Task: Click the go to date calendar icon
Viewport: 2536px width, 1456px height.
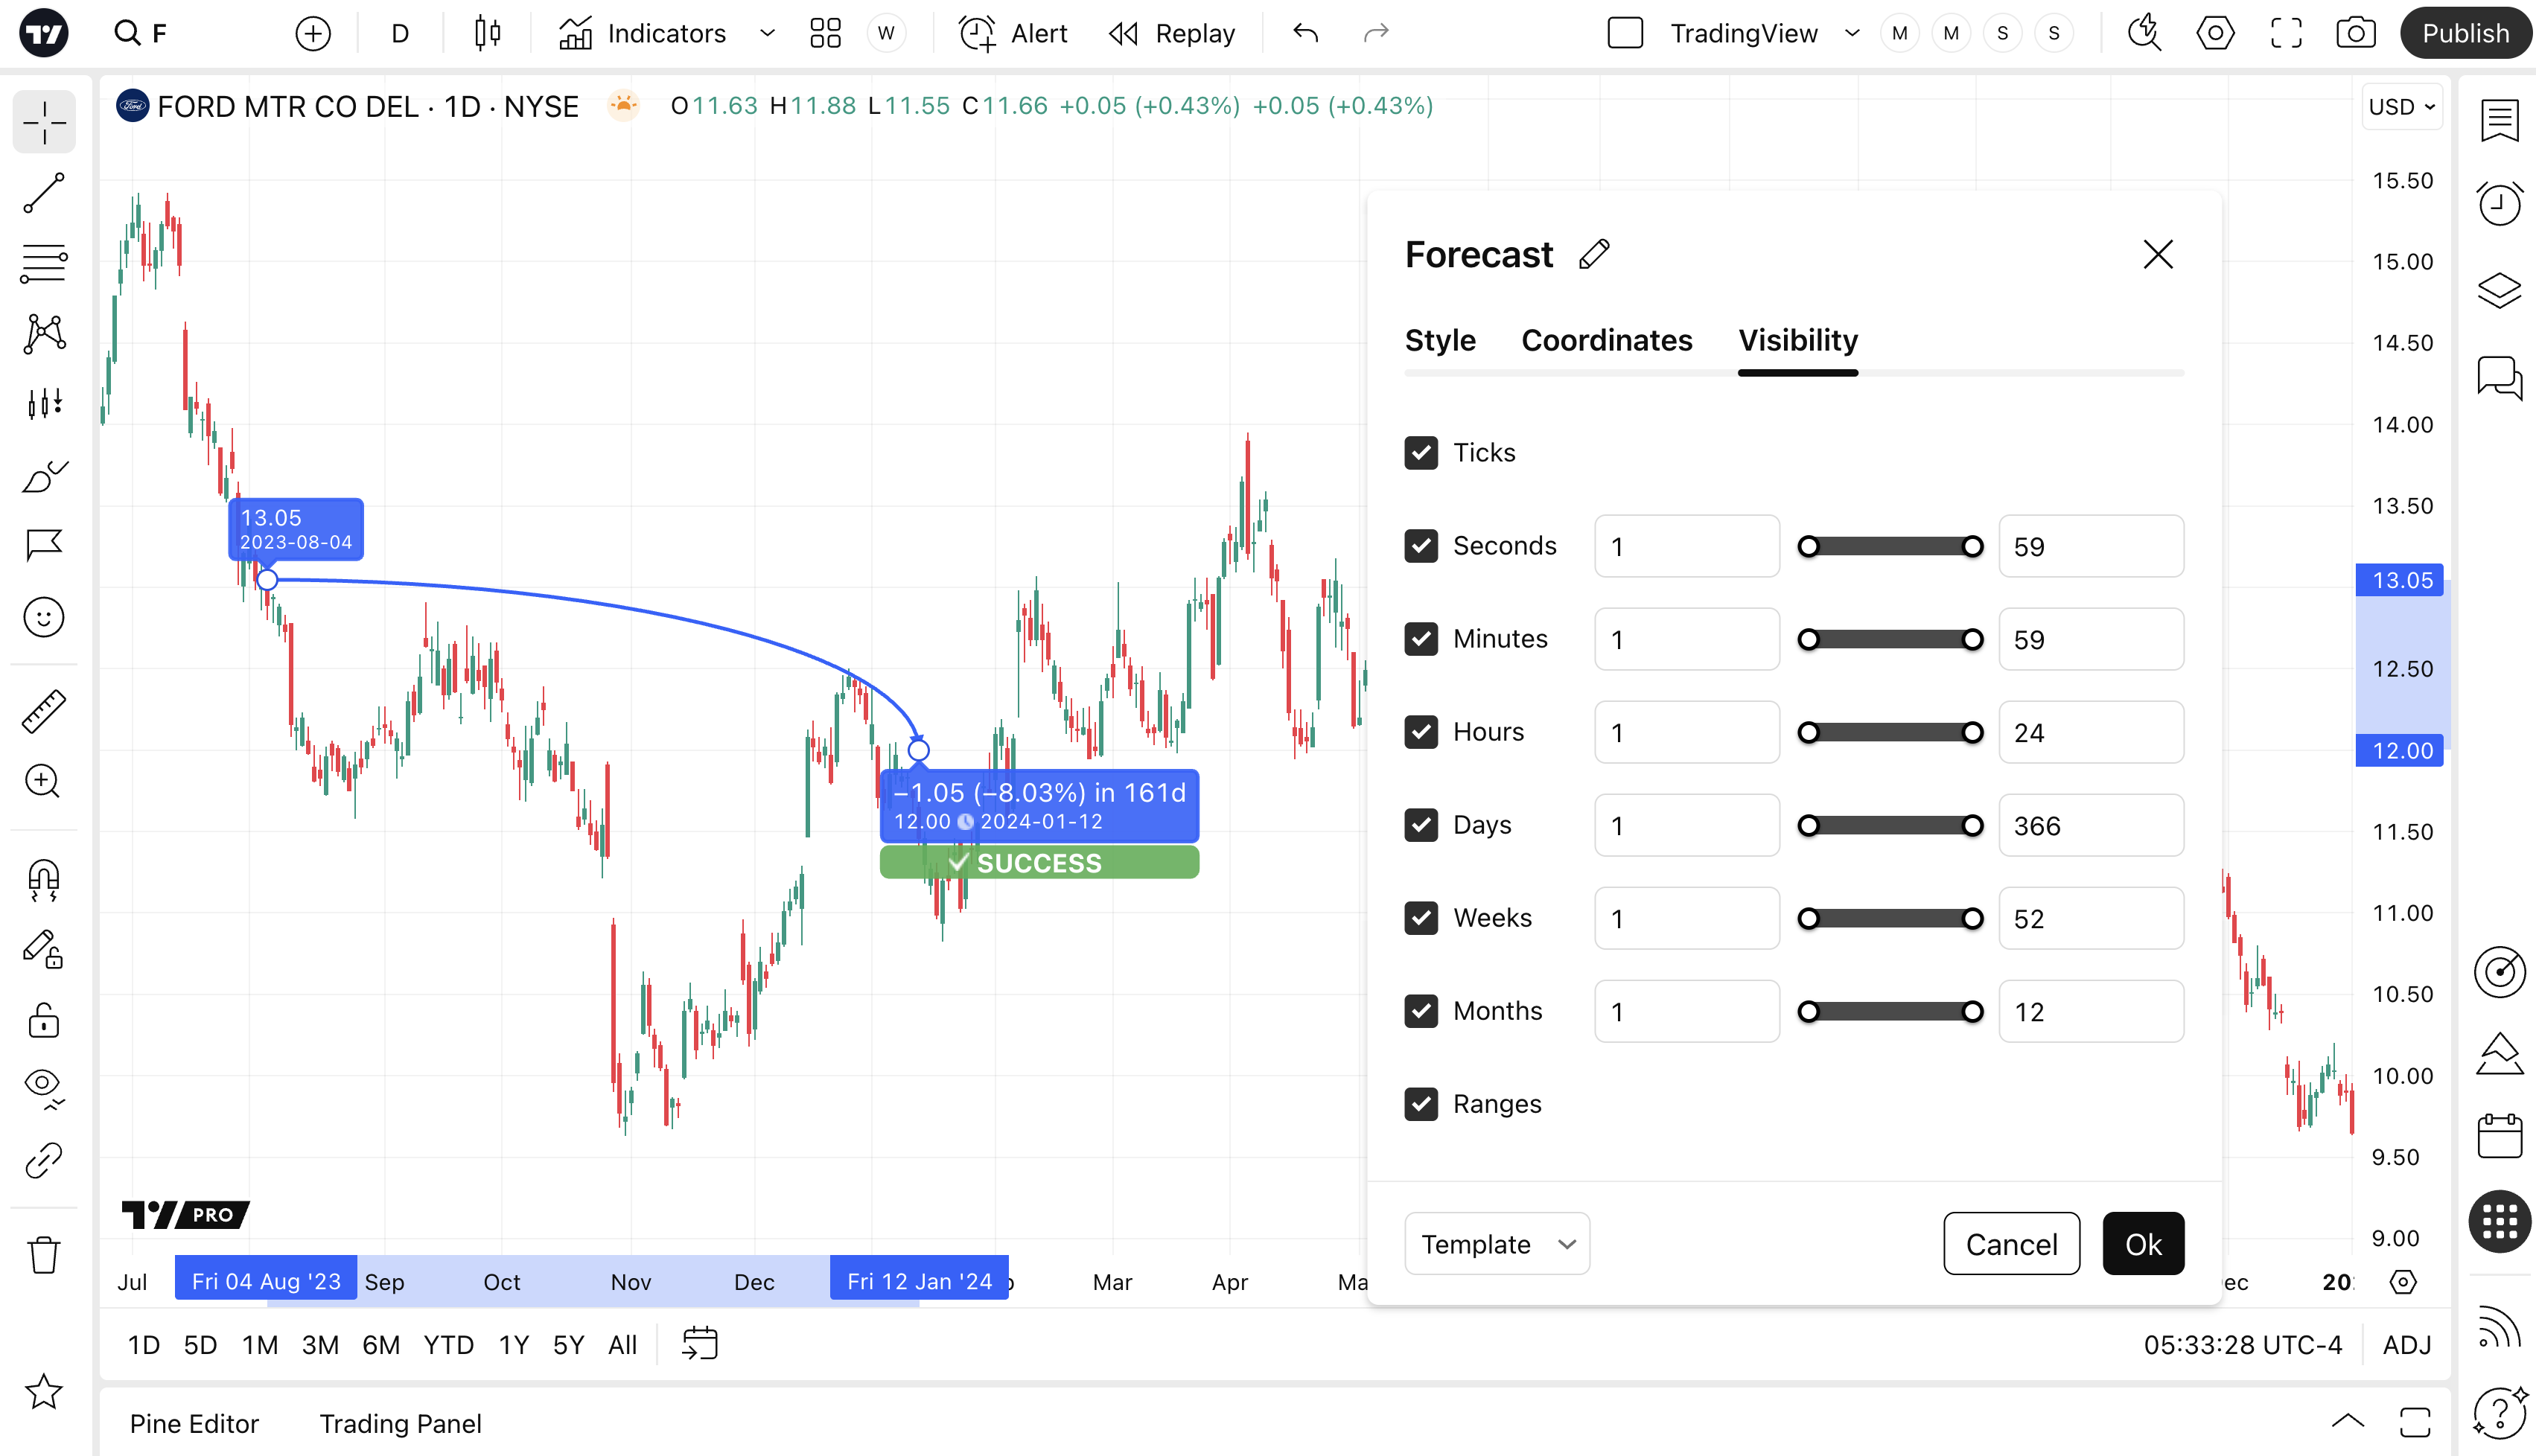Action: 700,1344
